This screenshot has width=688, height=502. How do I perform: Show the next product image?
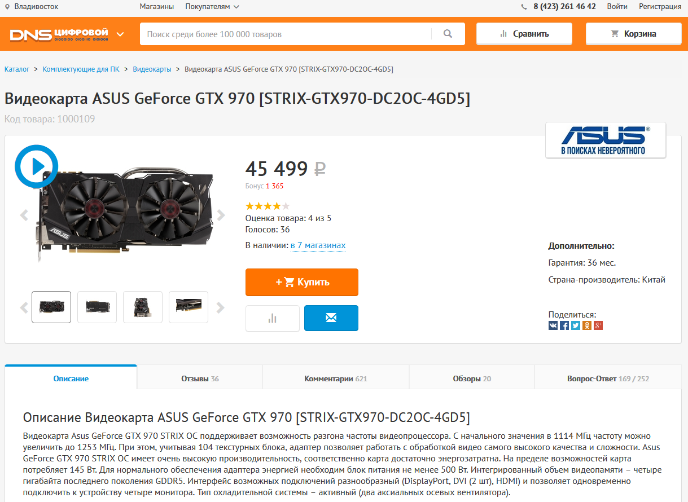tap(221, 215)
